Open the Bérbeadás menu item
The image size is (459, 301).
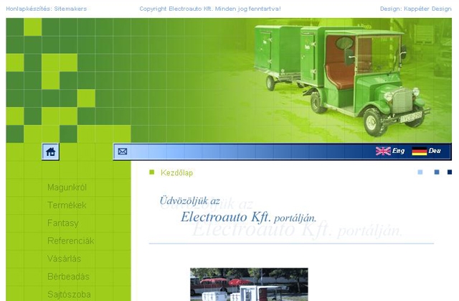[x=69, y=277]
